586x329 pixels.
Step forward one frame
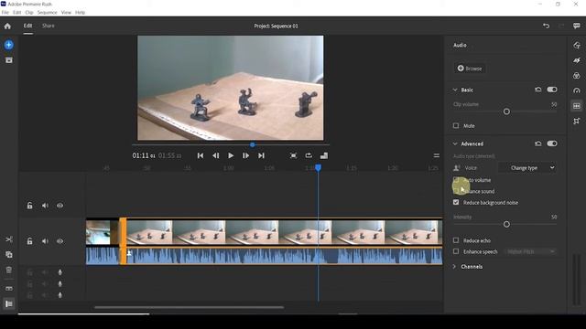245,155
